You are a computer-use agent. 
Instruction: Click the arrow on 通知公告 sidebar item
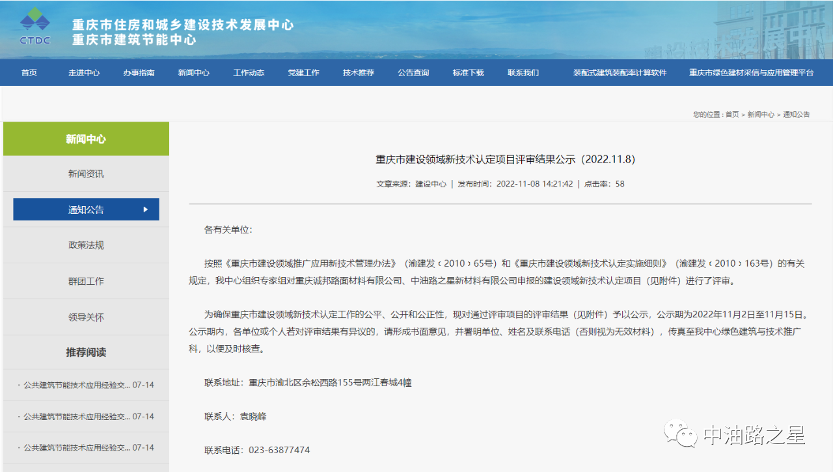[146, 209]
